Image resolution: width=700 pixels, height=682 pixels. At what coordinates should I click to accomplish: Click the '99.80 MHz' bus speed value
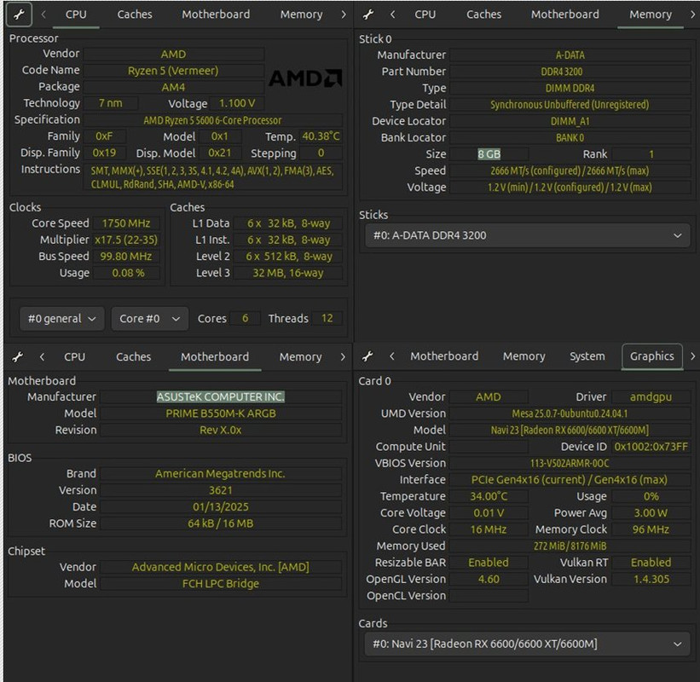(126, 257)
